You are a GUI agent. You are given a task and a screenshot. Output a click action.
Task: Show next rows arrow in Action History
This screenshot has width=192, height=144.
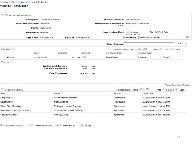(177, 89)
